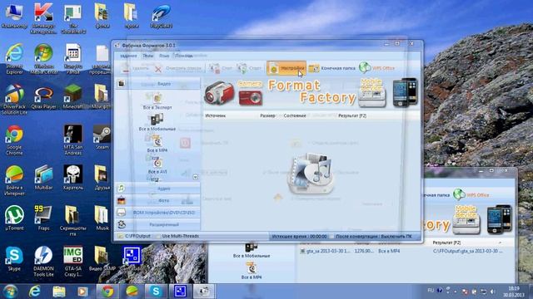Click the Удалить toolbar button
533x299 pixels.
click(x=135, y=68)
